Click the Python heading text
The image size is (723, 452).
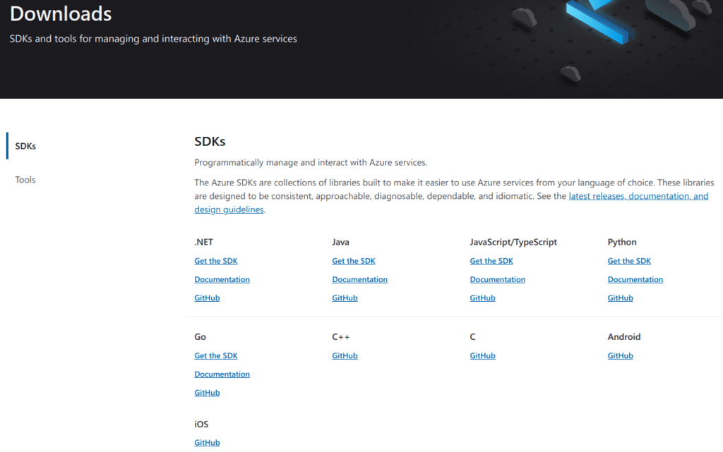coord(622,242)
